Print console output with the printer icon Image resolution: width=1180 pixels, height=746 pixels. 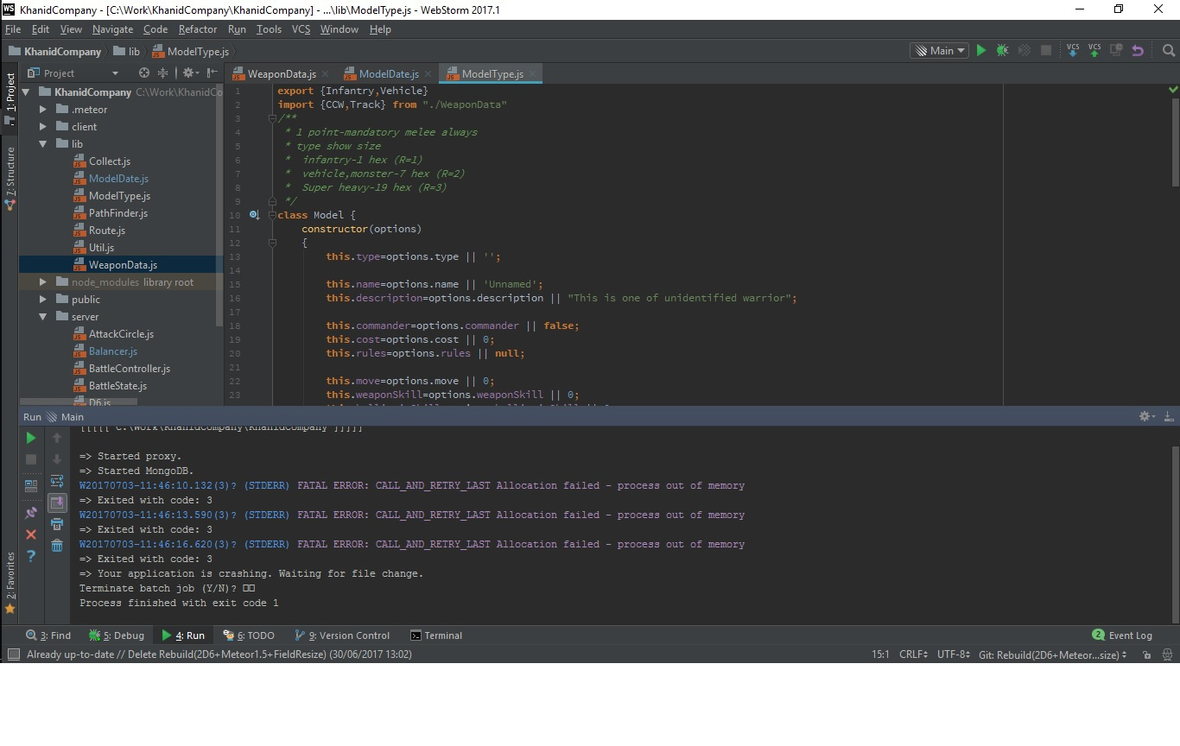(57, 524)
